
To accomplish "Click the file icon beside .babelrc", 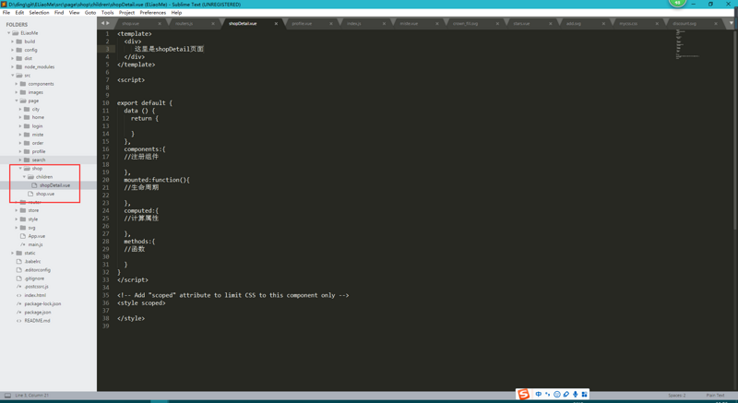I will [x=19, y=262].
